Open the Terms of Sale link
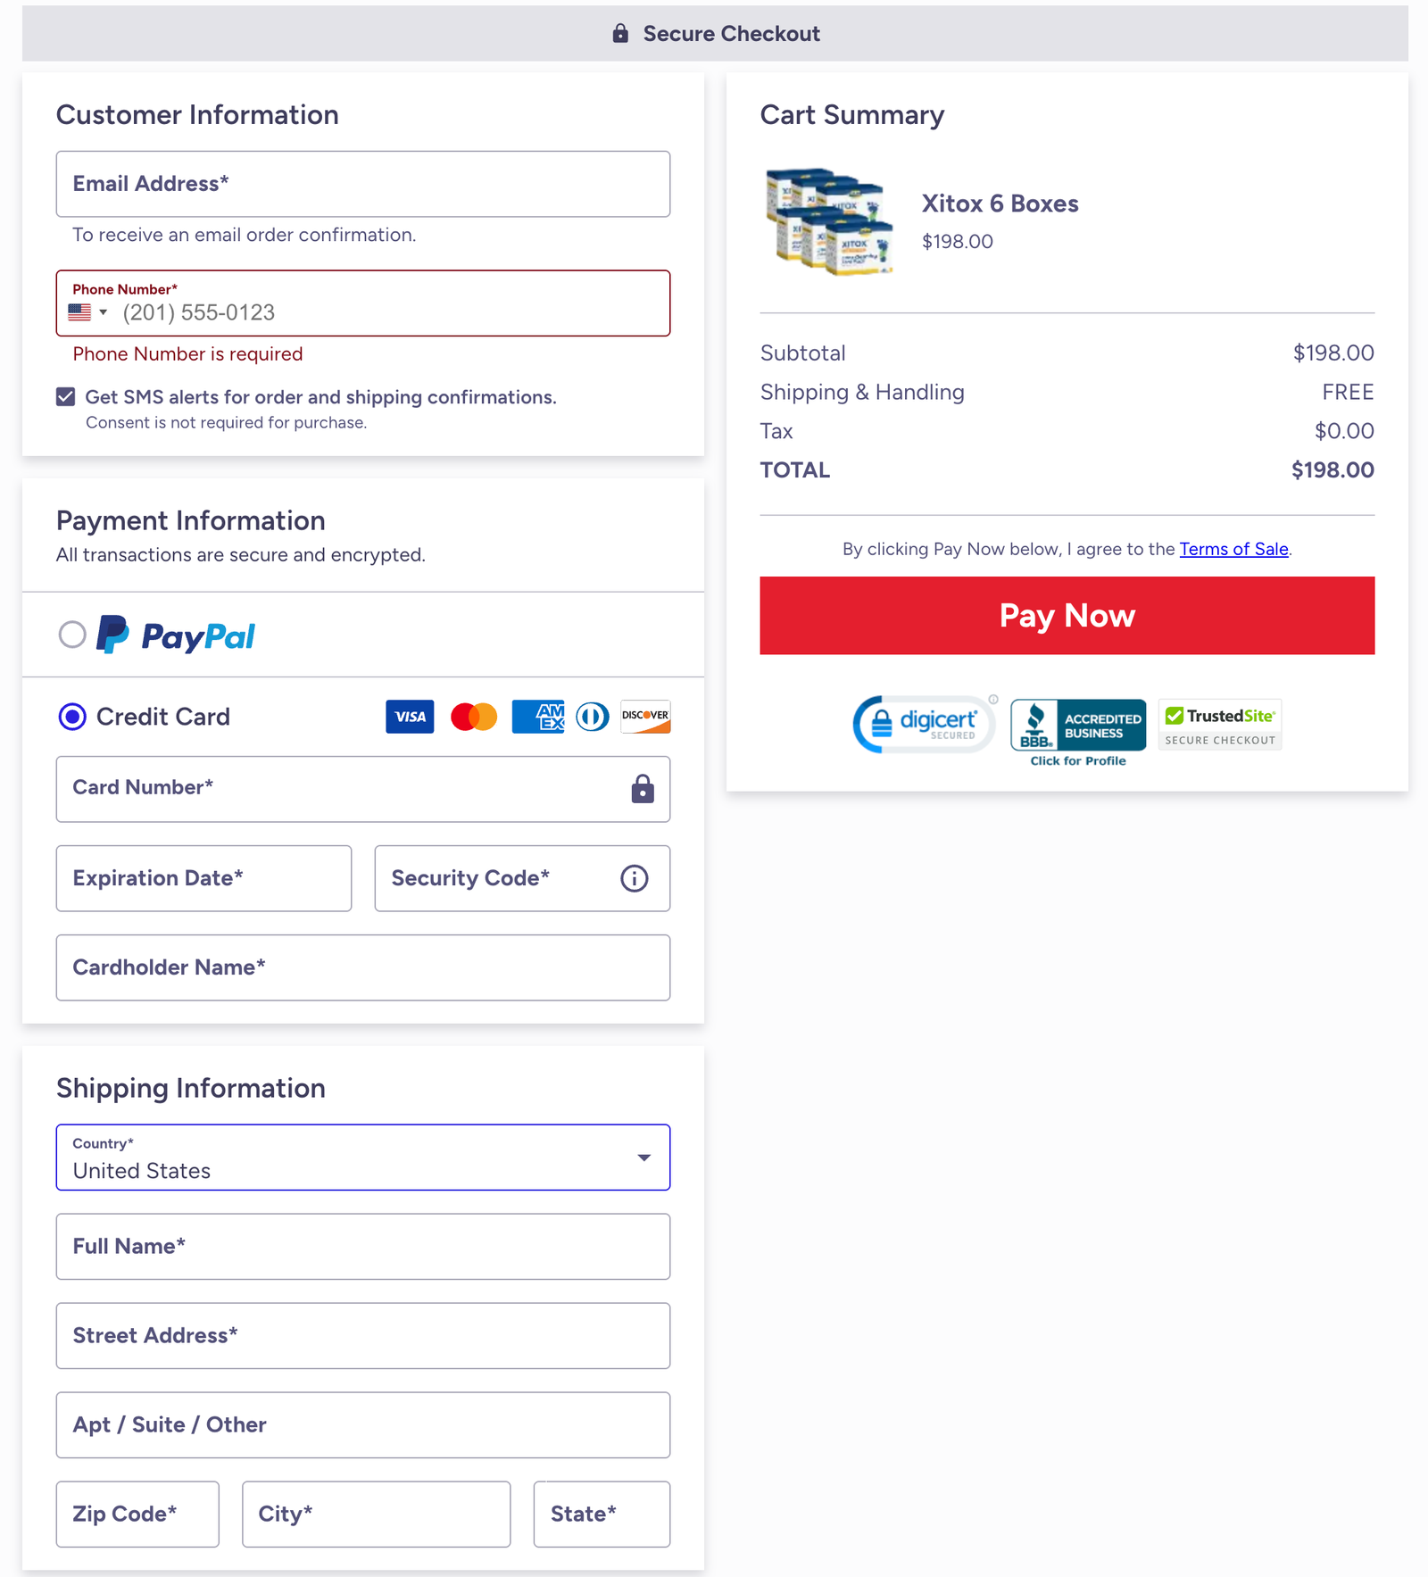Viewport: 1428px width, 1577px height. click(1233, 549)
